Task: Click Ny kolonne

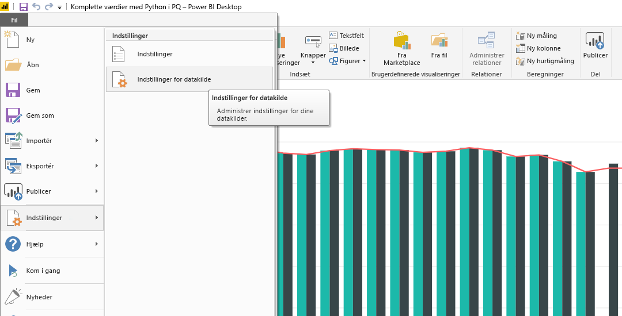Action: tap(538, 48)
